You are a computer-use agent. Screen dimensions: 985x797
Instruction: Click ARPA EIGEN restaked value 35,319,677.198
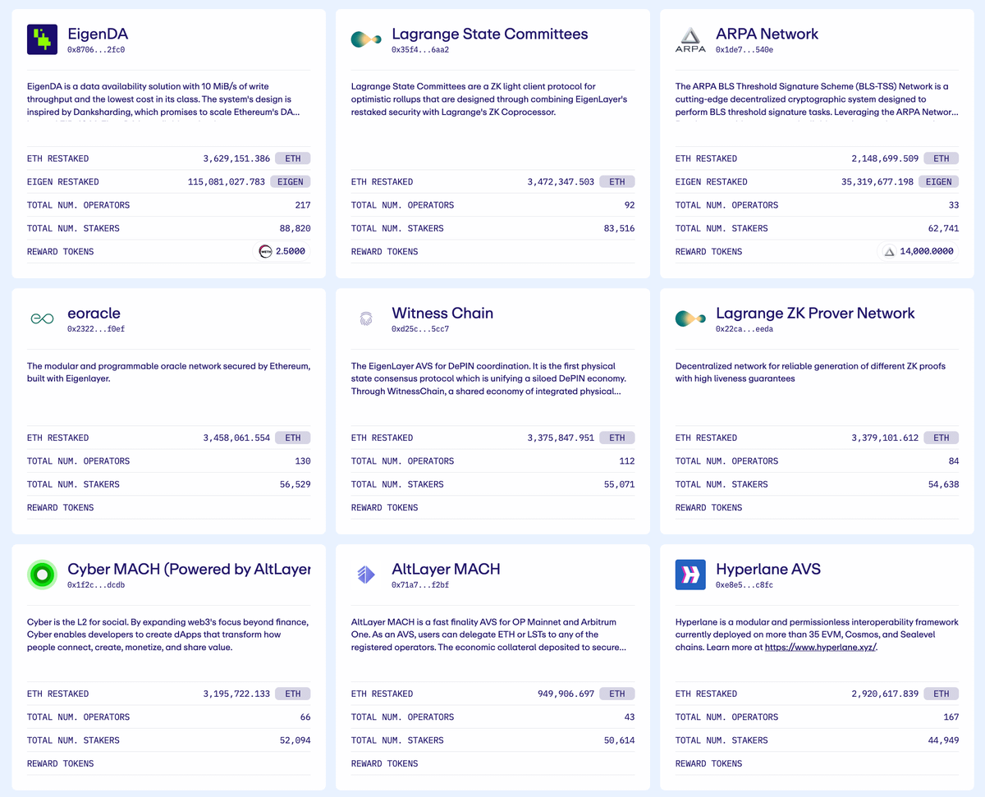coord(877,182)
